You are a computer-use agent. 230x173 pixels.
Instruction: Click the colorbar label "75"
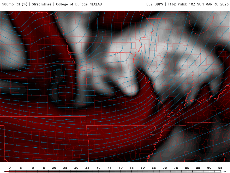tap(176, 168)
